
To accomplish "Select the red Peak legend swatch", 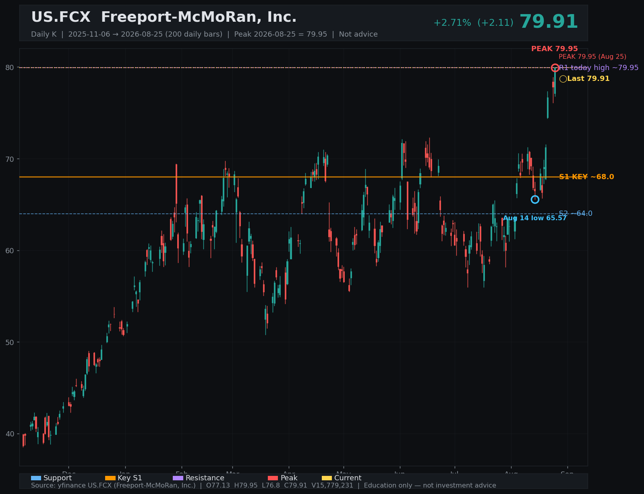I will pyautogui.click(x=273, y=478).
